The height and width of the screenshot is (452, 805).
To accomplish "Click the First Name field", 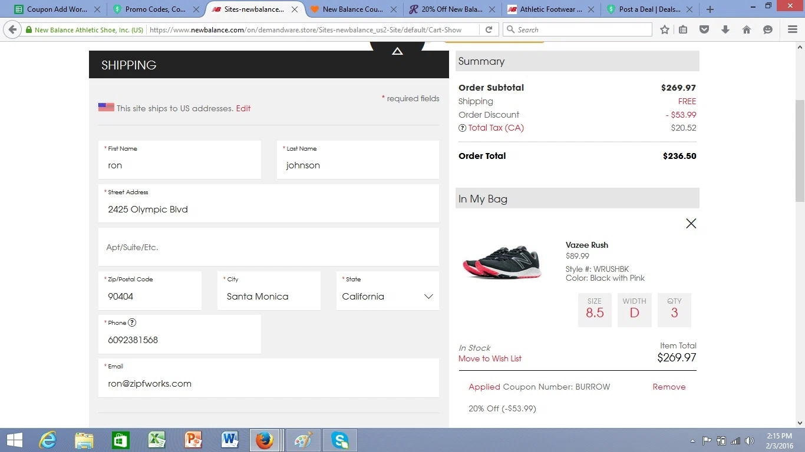I will click(180, 160).
